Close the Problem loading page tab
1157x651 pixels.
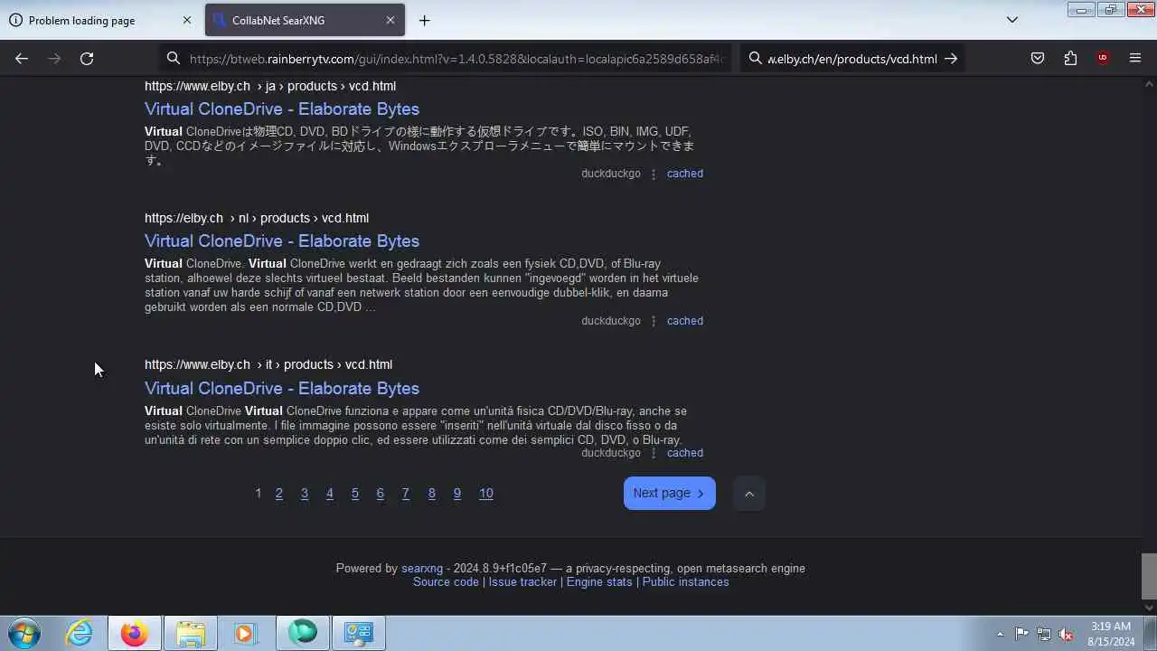coord(187,20)
